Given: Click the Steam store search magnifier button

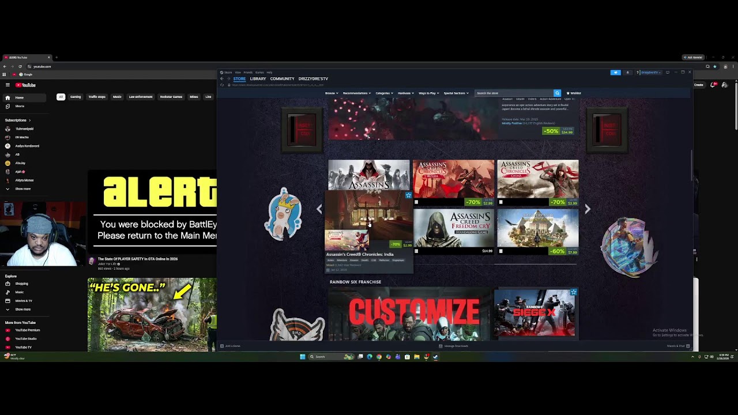Looking at the screenshot, I should [x=557, y=93].
